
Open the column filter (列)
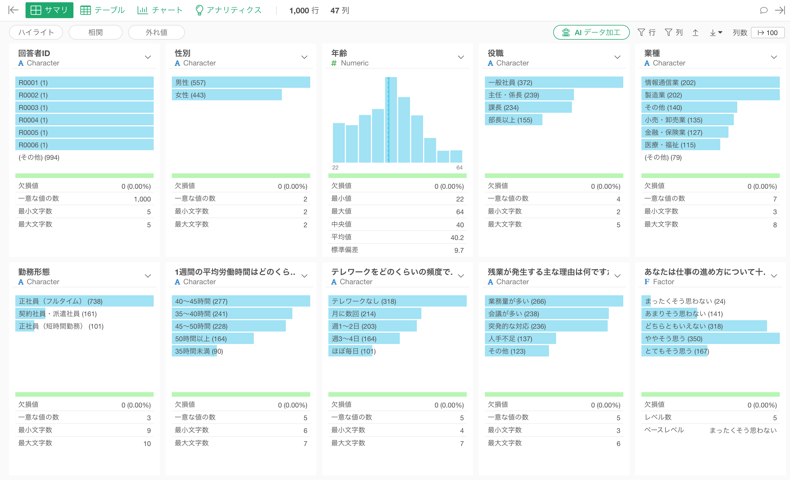(674, 32)
